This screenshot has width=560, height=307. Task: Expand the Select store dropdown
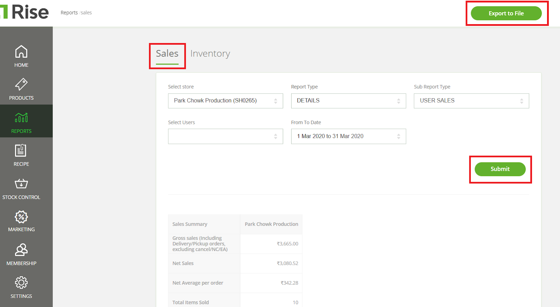click(x=225, y=101)
